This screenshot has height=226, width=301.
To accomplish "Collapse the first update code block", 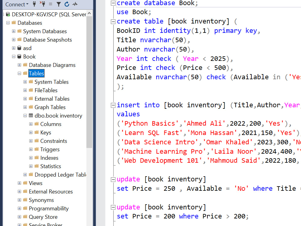I will 113,180.
